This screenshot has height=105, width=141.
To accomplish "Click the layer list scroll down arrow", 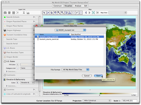I will tap(40, 95).
